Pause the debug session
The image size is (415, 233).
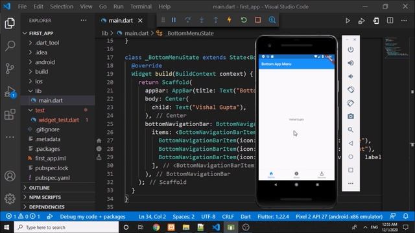pyautogui.click(x=174, y=20)
